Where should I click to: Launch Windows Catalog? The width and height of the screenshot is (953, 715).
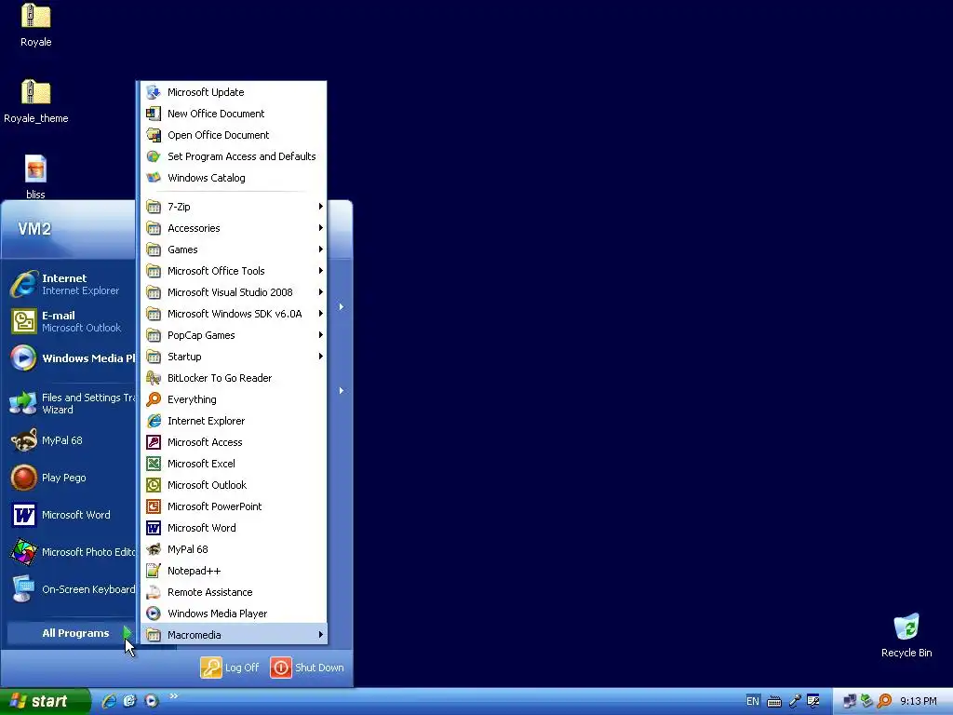click(234, 178)
